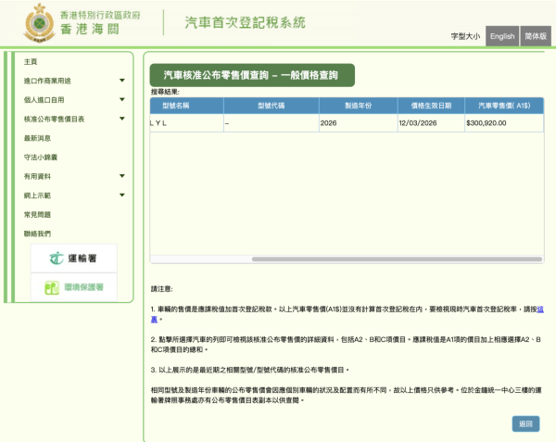Image resolution: width=556 pixels, height=442 pixels.
Task: Click the horizontal scrollbar of results table
Action: coord(397,259)
